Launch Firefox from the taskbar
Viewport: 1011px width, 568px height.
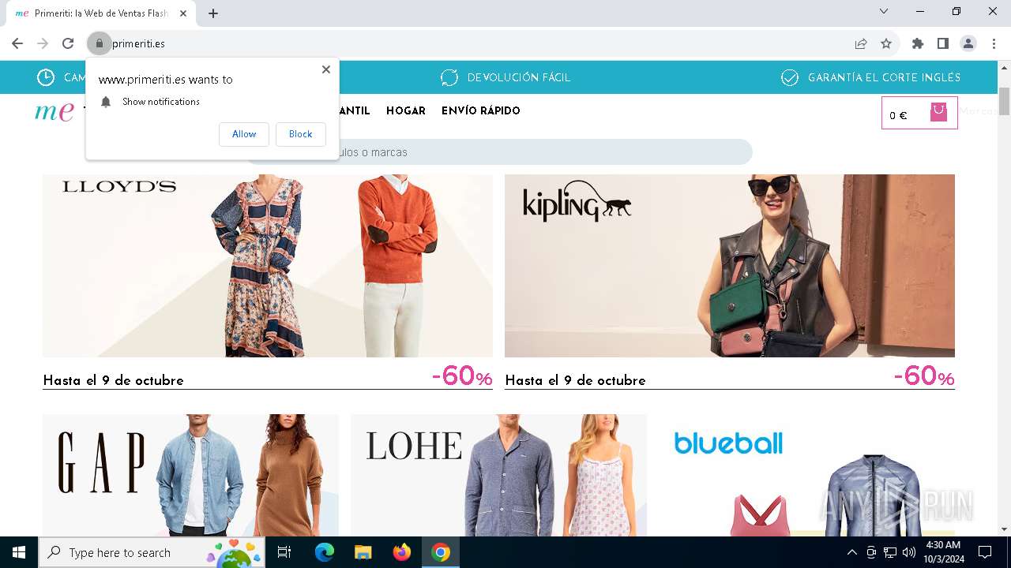click(402, 552)
